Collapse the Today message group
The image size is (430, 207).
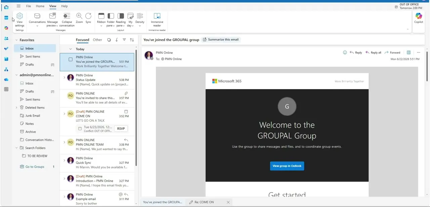(70, 49)
